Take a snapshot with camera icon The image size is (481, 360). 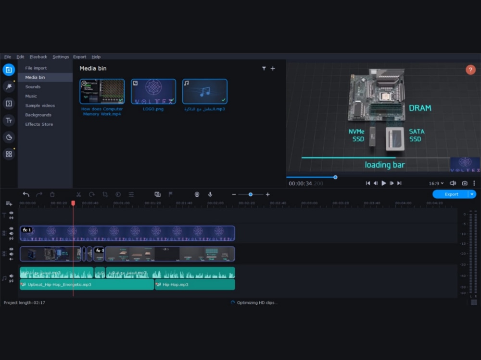pyautogui.click(x=465, y=183)
